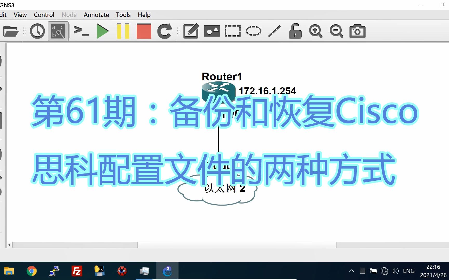Screen dimensions: 449x280
Task: Open FileZilla from taskbar
Action: (x=77, y=271)
